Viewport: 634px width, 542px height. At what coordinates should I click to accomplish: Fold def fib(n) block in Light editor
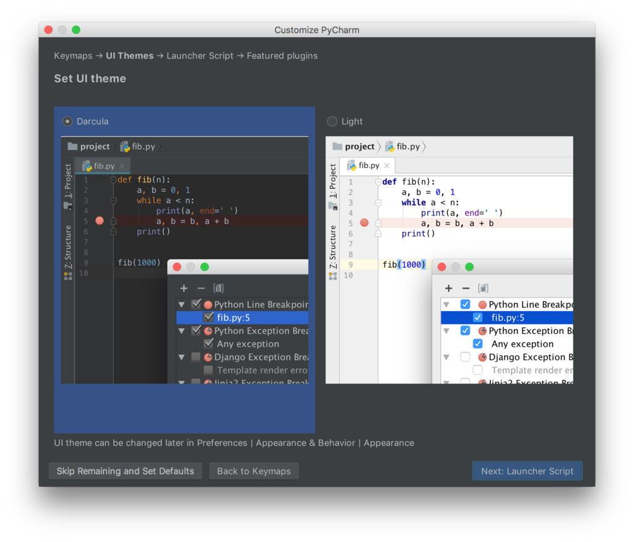coord(378,181)
